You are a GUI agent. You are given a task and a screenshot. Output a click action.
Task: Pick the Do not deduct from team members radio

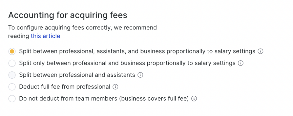[x=12, y=99]
